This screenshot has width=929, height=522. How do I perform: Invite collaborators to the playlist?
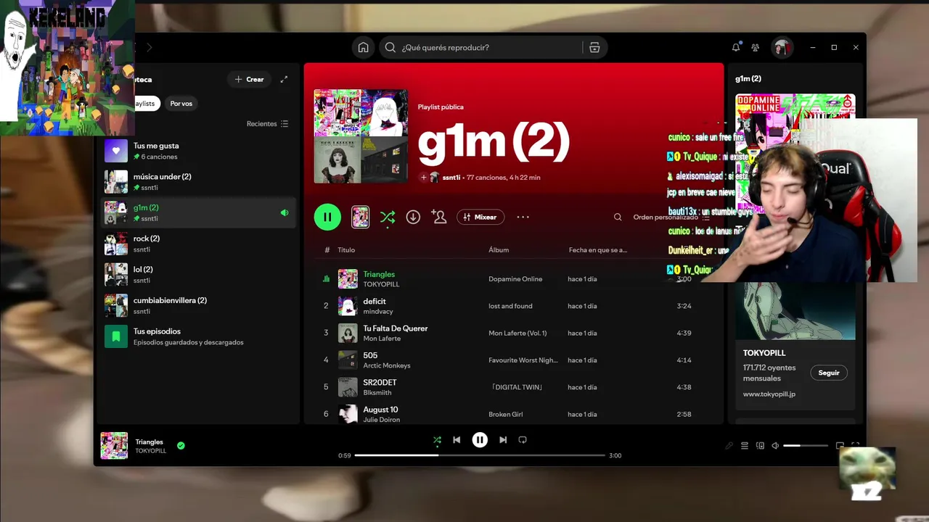[x=438, y=217]
